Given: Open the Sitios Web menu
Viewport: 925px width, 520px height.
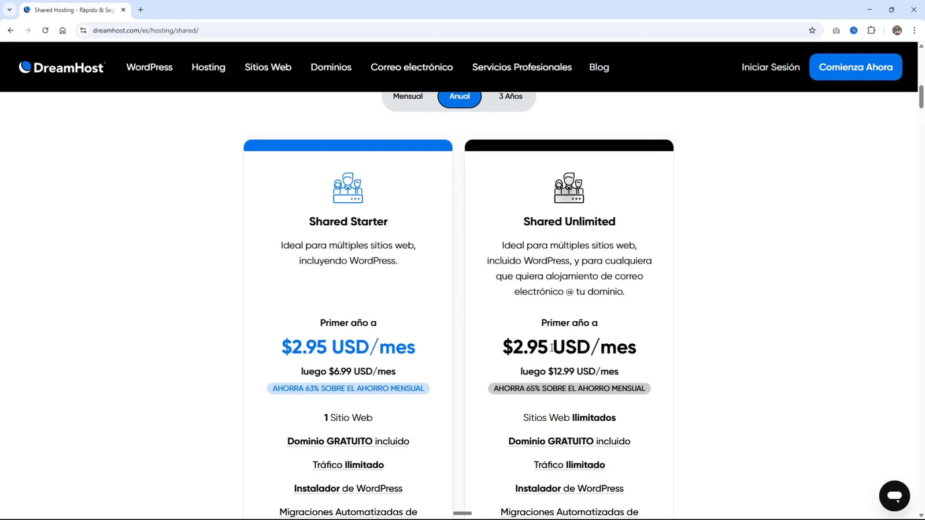Looking at the screenshot, I should tap(268, 67).
